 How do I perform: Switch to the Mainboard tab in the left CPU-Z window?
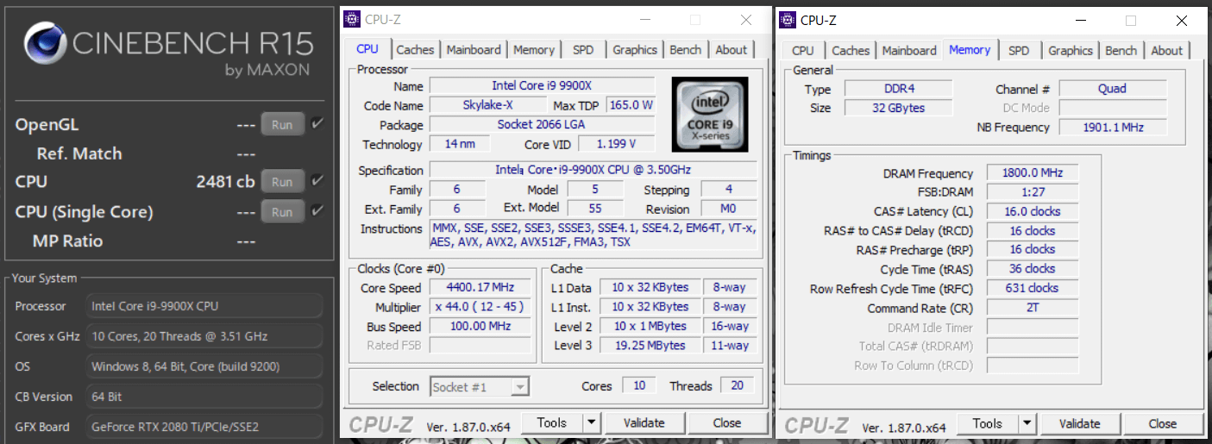[473, 50]
